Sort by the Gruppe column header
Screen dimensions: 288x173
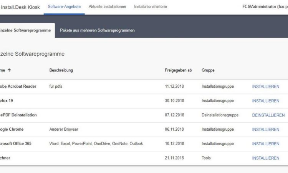208,70
